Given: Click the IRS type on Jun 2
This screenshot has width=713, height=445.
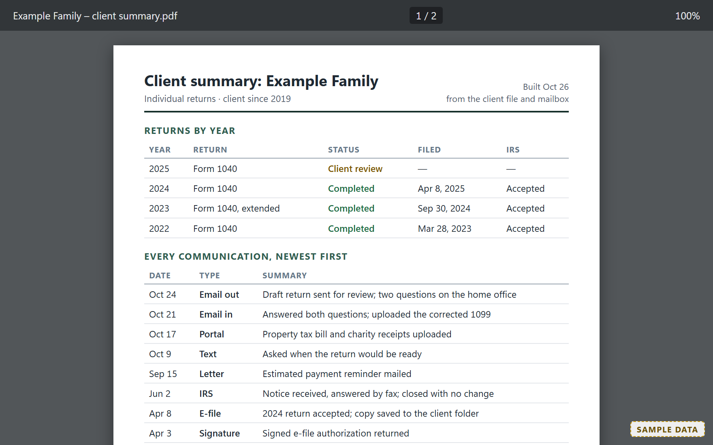Looking at the screenshot, I should point(206,394).
